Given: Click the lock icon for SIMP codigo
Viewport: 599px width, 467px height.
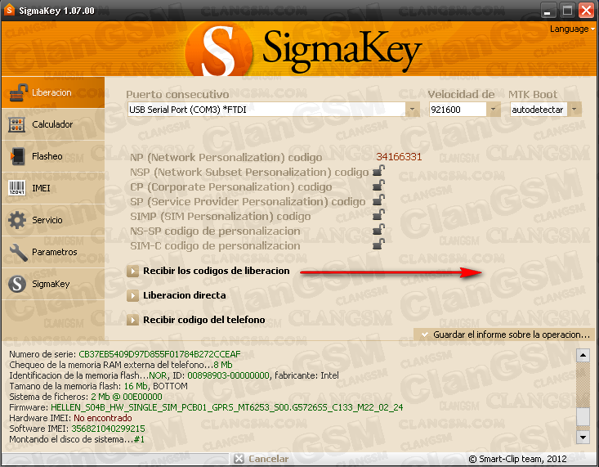Looking at the screenshot, I should click(378, 215).
